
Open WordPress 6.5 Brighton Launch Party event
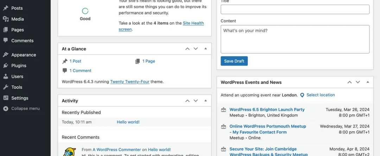click(267, 110)
